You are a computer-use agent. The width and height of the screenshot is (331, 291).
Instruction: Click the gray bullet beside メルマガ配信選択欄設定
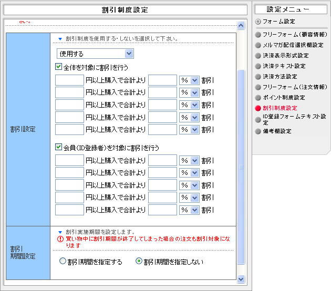coord(258,45)
